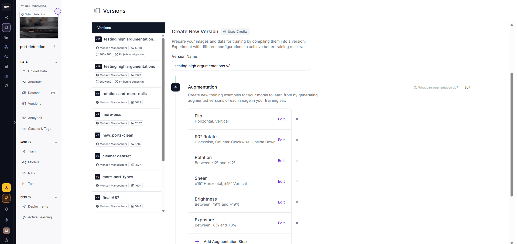Open the Train page
This screenshot has height=244, width=517.
click(x=32, y=151)
